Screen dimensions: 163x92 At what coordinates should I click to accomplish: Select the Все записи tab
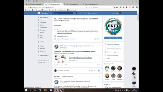pos(57,76)
